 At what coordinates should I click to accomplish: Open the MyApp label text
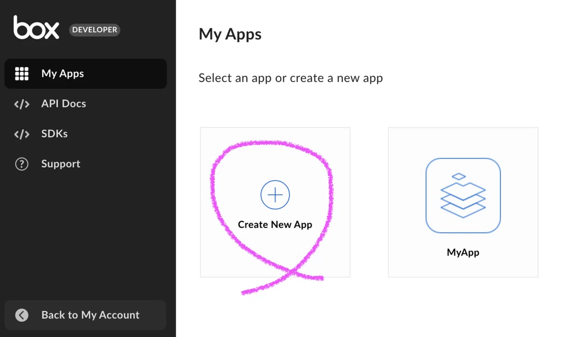point(463,253)
